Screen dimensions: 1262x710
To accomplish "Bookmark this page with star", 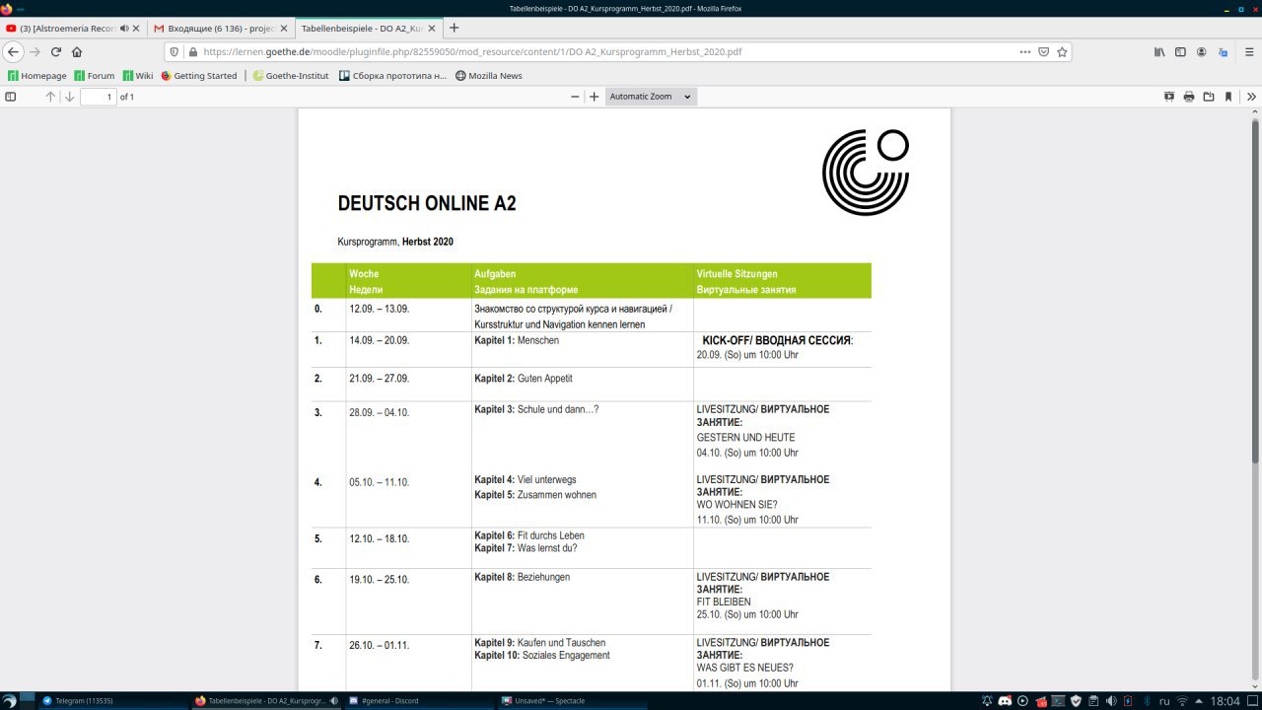I will pos(1062,51).
